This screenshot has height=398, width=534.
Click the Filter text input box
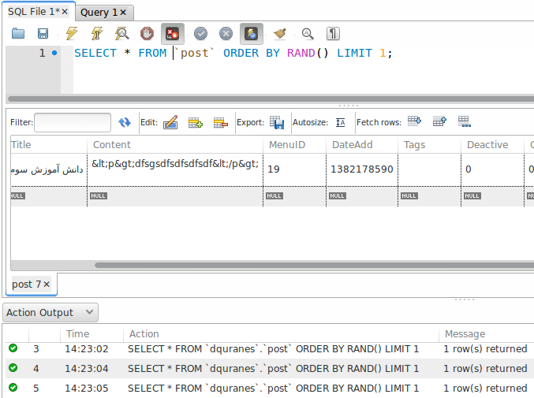73,122
